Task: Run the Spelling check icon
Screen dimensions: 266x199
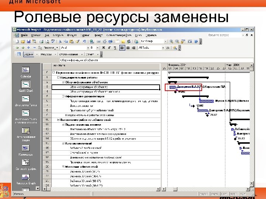Action: tap(53, 41)
